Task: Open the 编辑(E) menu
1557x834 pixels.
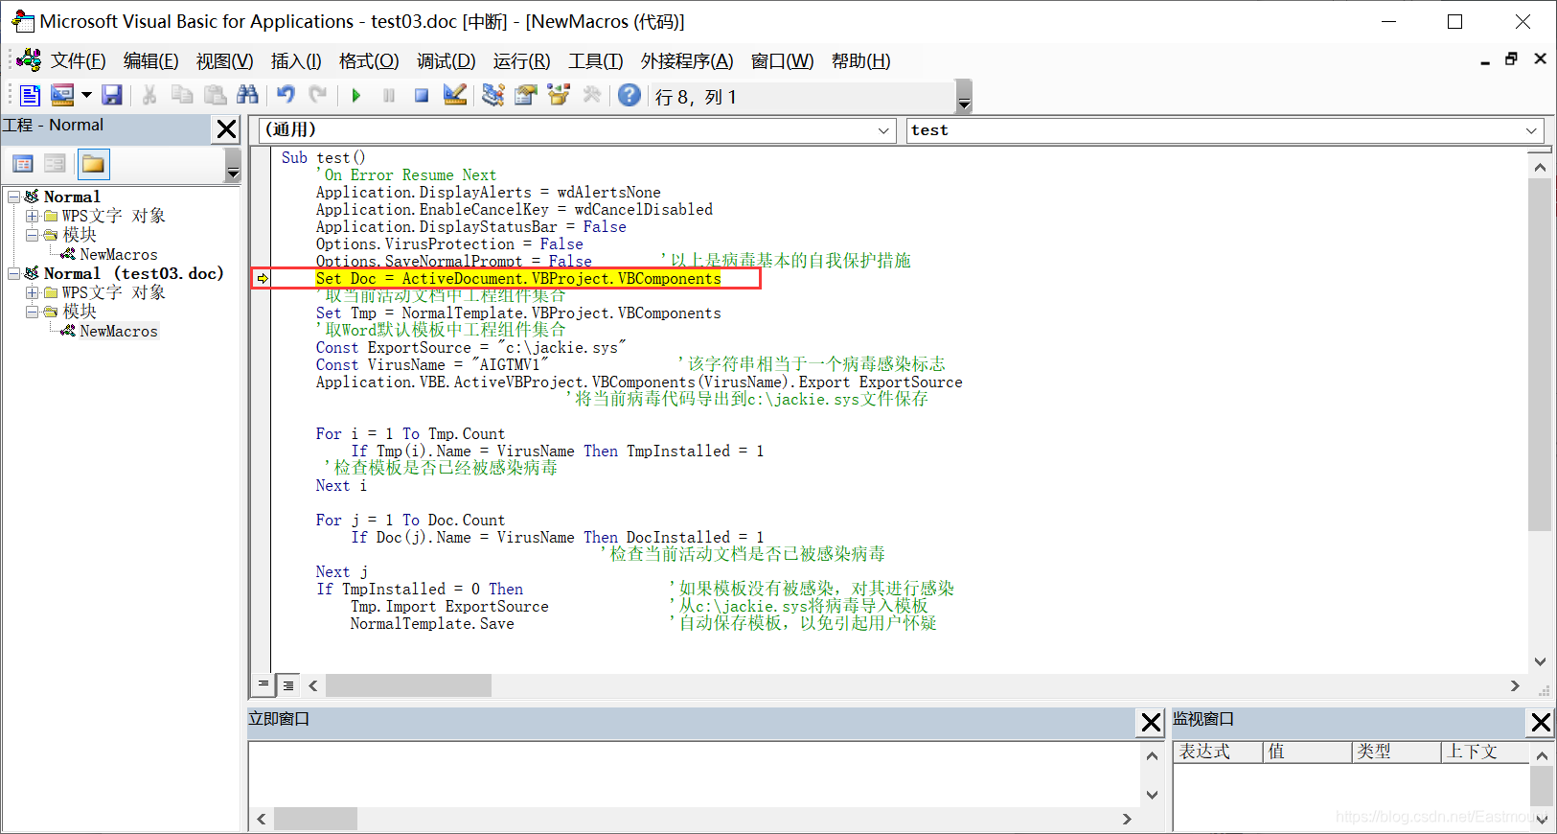Action: pos(150,61)
